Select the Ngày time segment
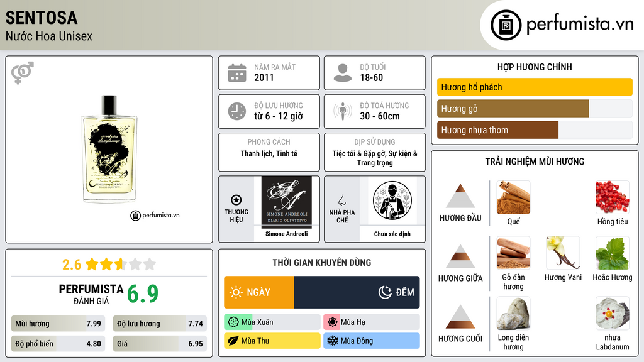644x362 pixels. 259,292
